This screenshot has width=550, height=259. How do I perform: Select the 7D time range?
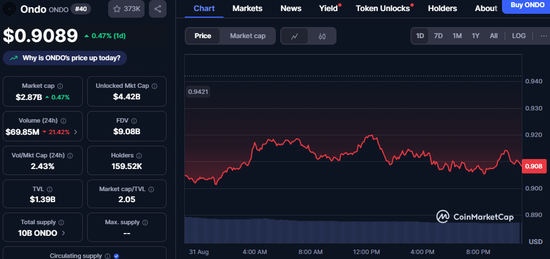tap(439, 36)
